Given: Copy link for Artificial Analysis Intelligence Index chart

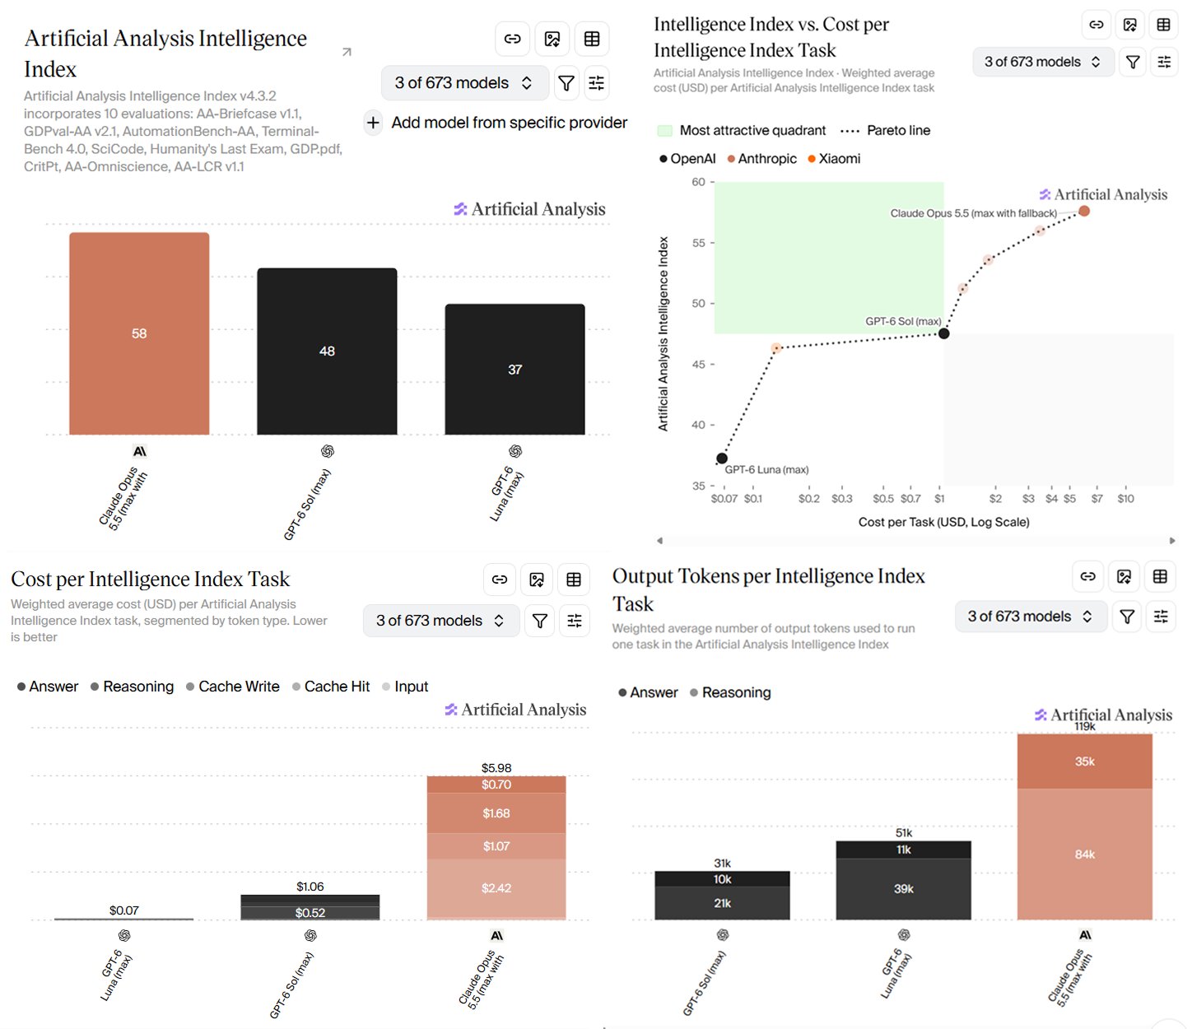Looking at the screenshot, I should click(512, 39).
